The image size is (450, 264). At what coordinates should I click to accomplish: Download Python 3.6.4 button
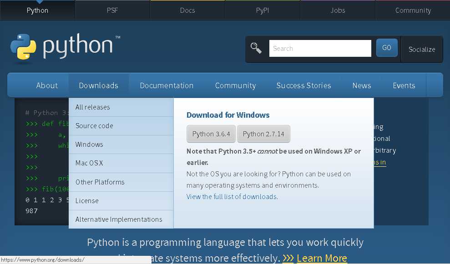[x=211, y=134]
